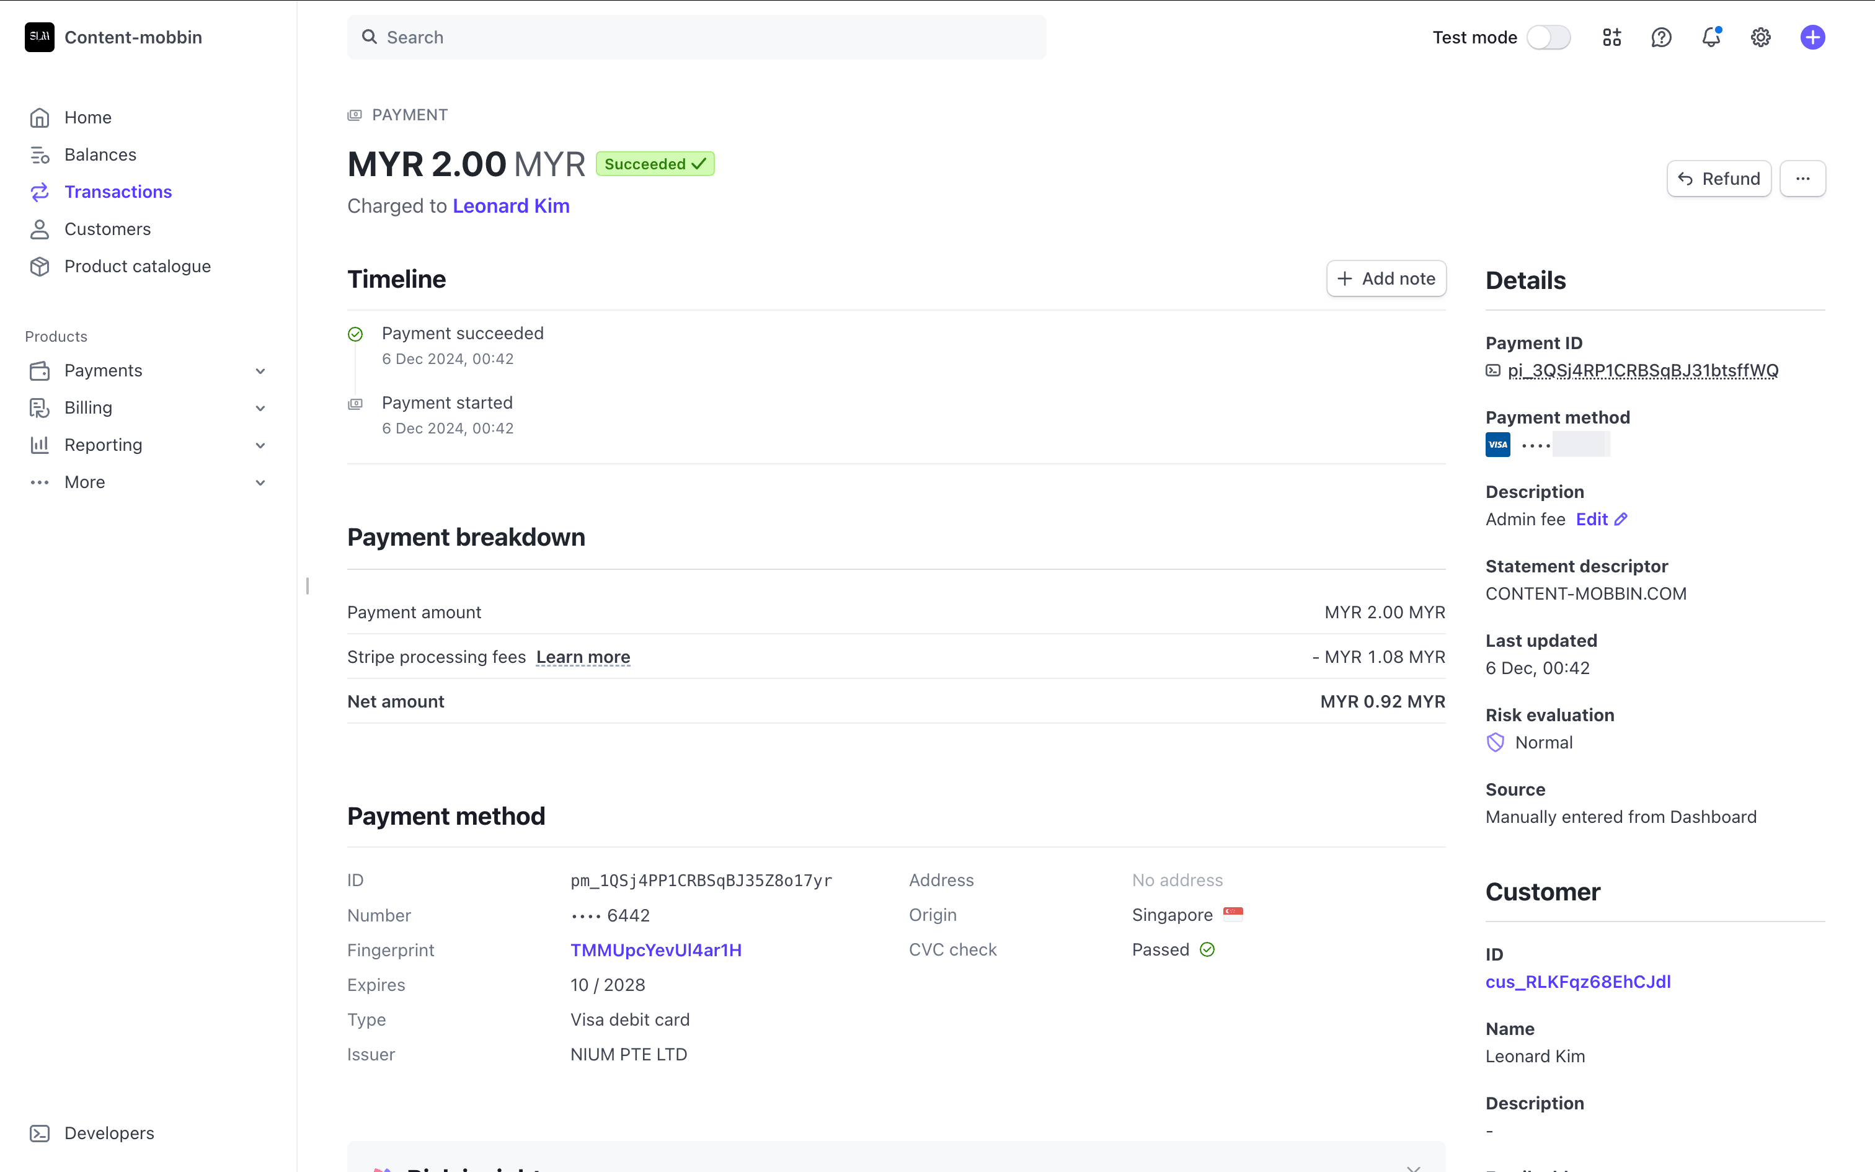The image size is (1875, 1172).
Task: Click the purple plus create icon
Action: (1812, 37)
